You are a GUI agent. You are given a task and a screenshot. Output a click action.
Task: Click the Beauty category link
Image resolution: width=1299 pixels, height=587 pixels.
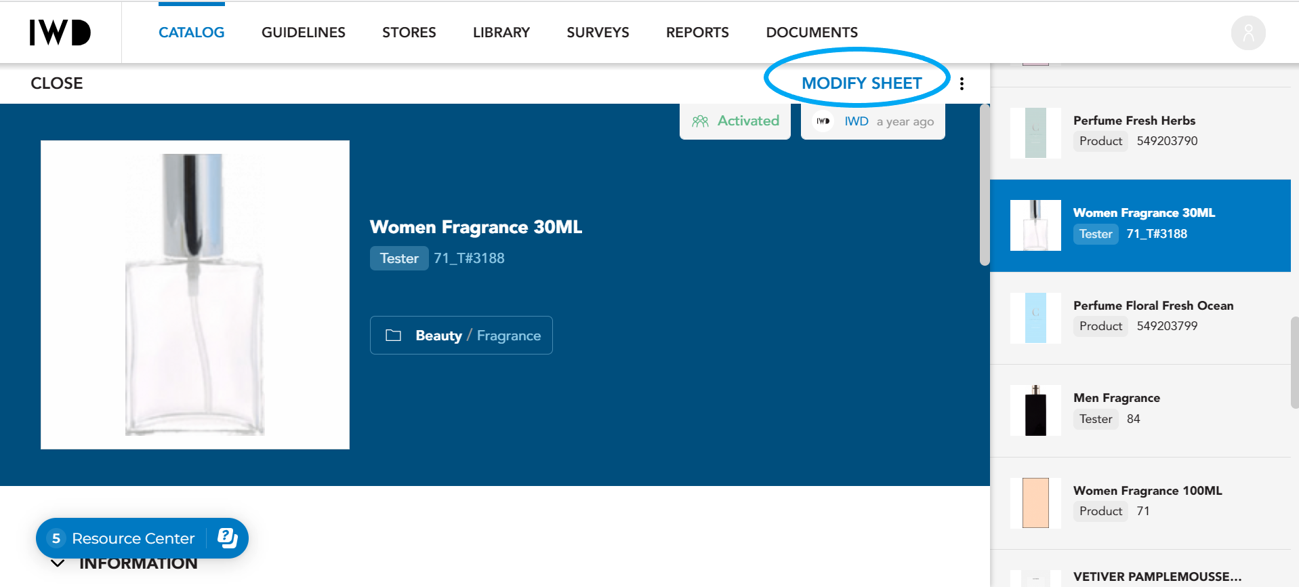439,336
